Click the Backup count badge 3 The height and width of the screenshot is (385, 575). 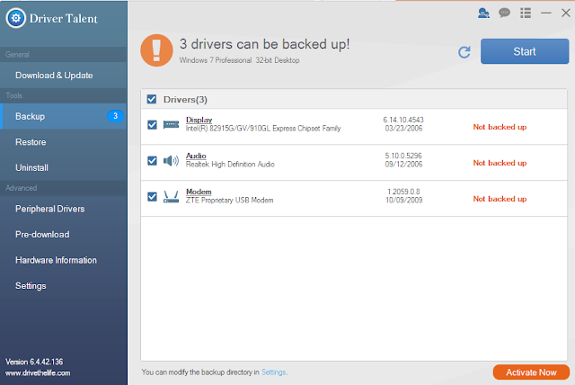click(x=115, y=116)
